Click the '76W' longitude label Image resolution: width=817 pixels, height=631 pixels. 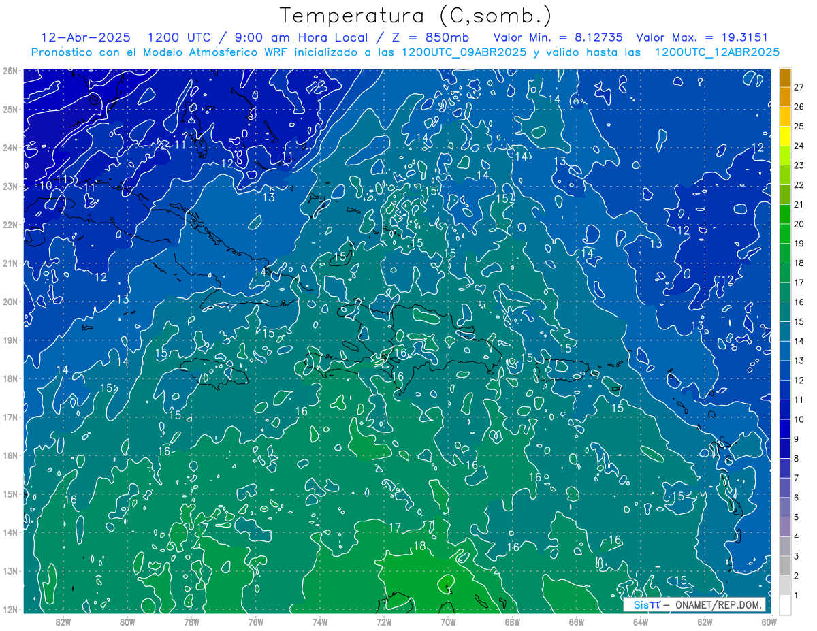(255, 621)
